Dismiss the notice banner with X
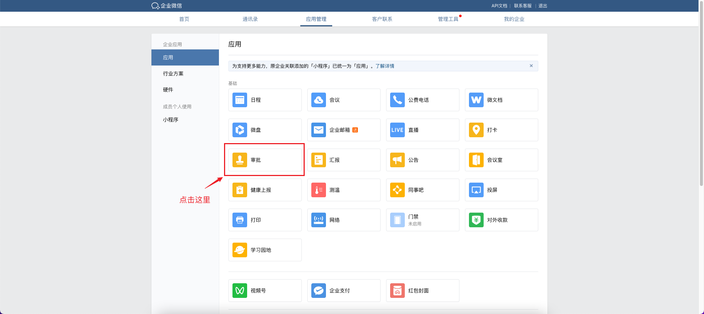 531,66
